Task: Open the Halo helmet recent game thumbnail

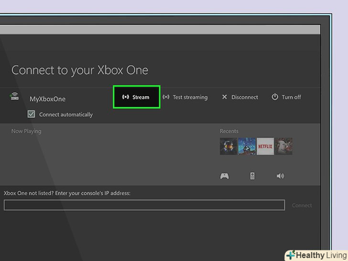Action: [228, 146]
